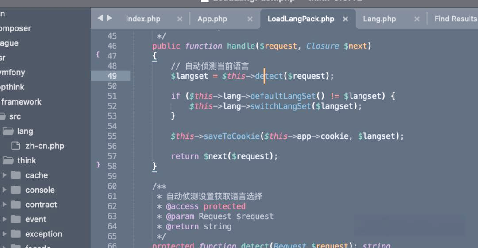Click the open think folder icon
Screen dimensions: 478x248
pyautogui.click(x=8, y=160)
